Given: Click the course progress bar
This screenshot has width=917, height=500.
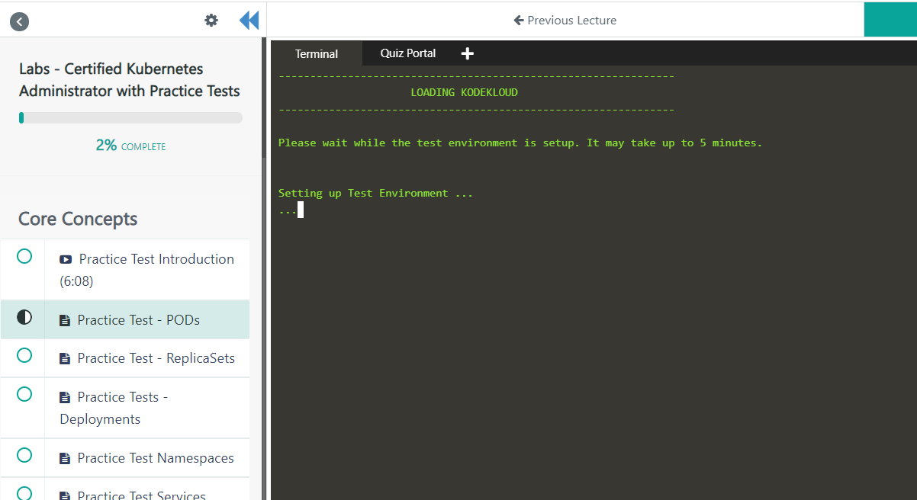Looking at the screenshot, I should click(x=130, y=117).
